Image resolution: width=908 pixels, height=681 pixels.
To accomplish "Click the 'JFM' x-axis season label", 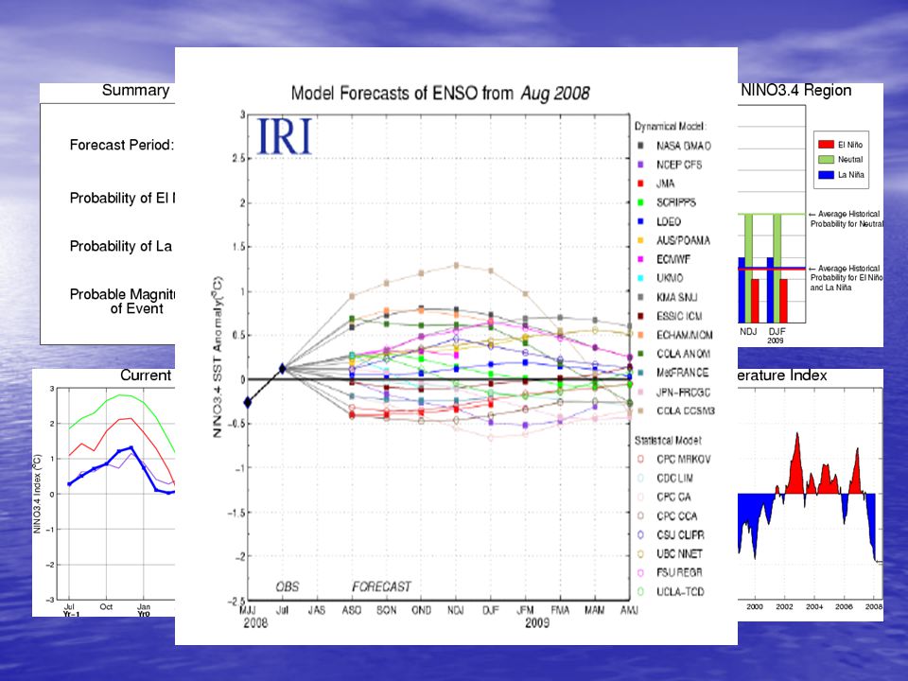I will (x=525, y=610).
